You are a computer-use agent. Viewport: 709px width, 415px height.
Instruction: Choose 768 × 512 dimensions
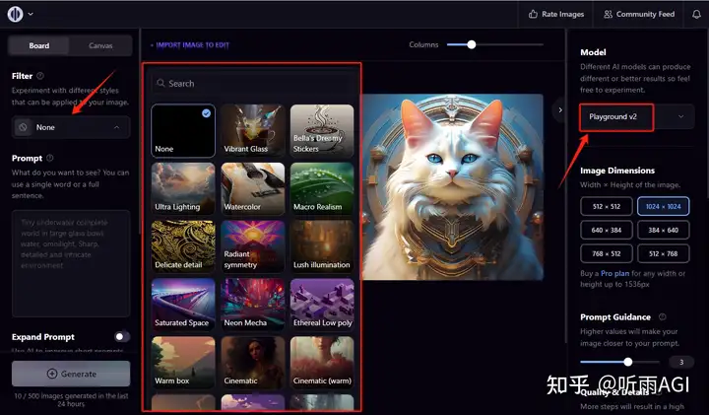[607, 253]
